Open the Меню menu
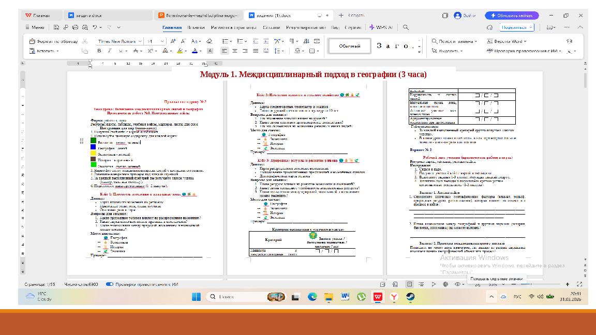Viewport: 596px width, 335px height. click(36, 26)
